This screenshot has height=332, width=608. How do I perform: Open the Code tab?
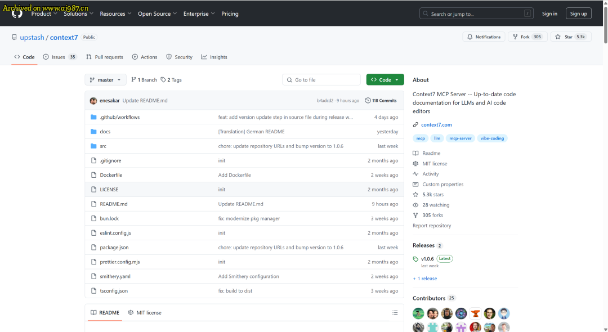pyautogui.click(x=24, y=57)
